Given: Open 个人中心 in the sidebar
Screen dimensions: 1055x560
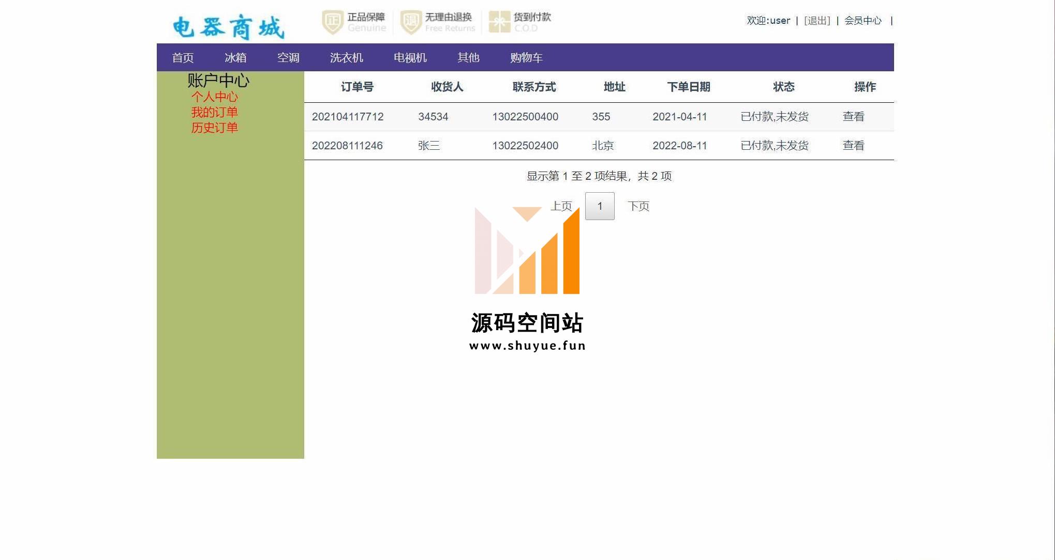Looking at the screenshot, I should (214, 97).
